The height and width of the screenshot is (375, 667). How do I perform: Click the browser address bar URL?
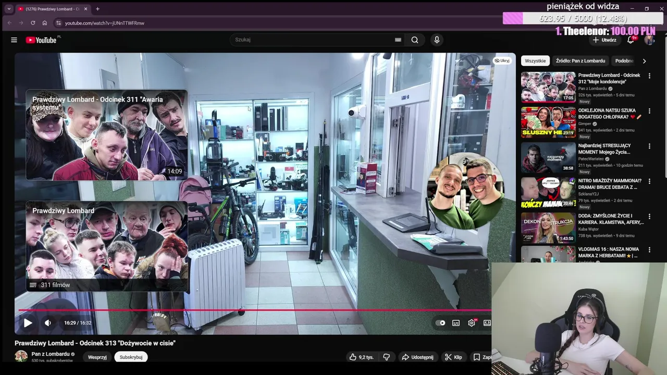pyautogui.click(x=105, y=23)
